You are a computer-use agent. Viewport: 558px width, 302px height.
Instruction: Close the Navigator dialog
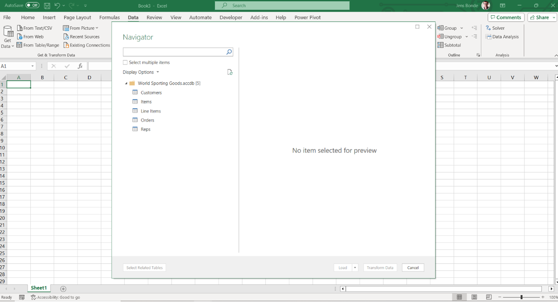pyautogui.click(x=429, y=27)
